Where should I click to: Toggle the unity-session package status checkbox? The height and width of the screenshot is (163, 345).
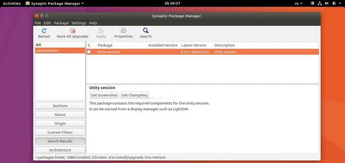click(x=89, y=52)
